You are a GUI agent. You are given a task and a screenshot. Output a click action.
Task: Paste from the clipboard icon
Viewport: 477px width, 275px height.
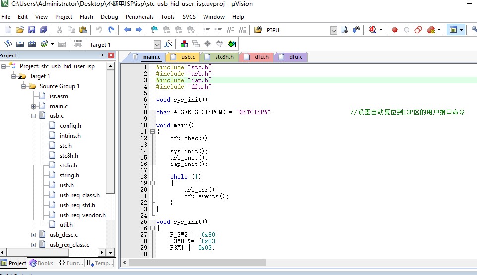click(83, 30)
